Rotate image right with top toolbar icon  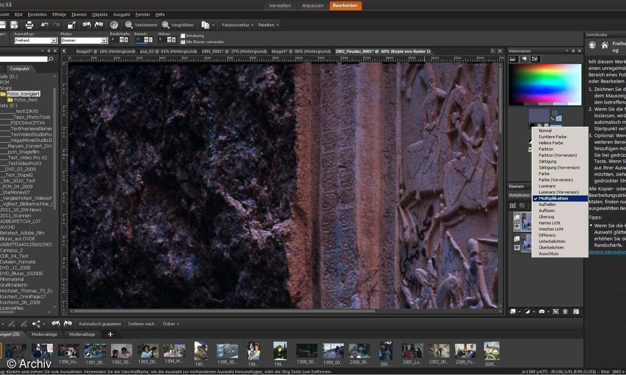(99, 25)
